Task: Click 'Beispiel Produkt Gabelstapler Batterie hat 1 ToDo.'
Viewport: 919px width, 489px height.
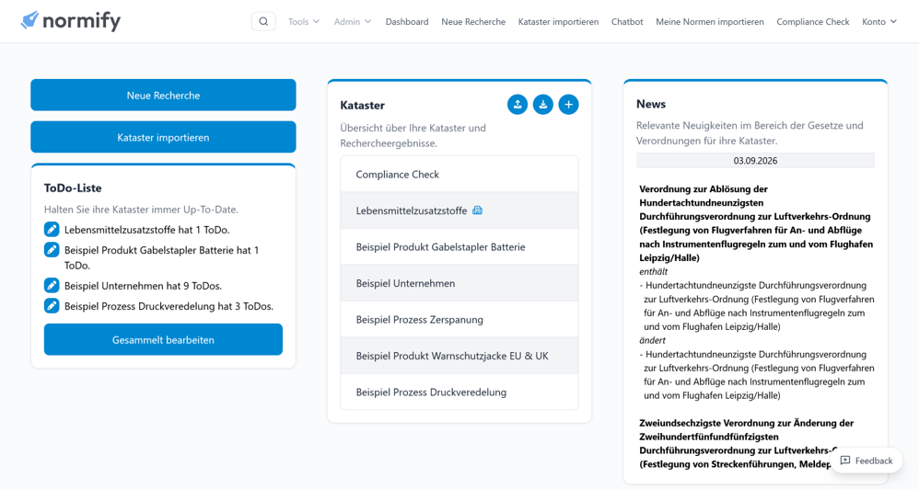Action: (162, 257)
